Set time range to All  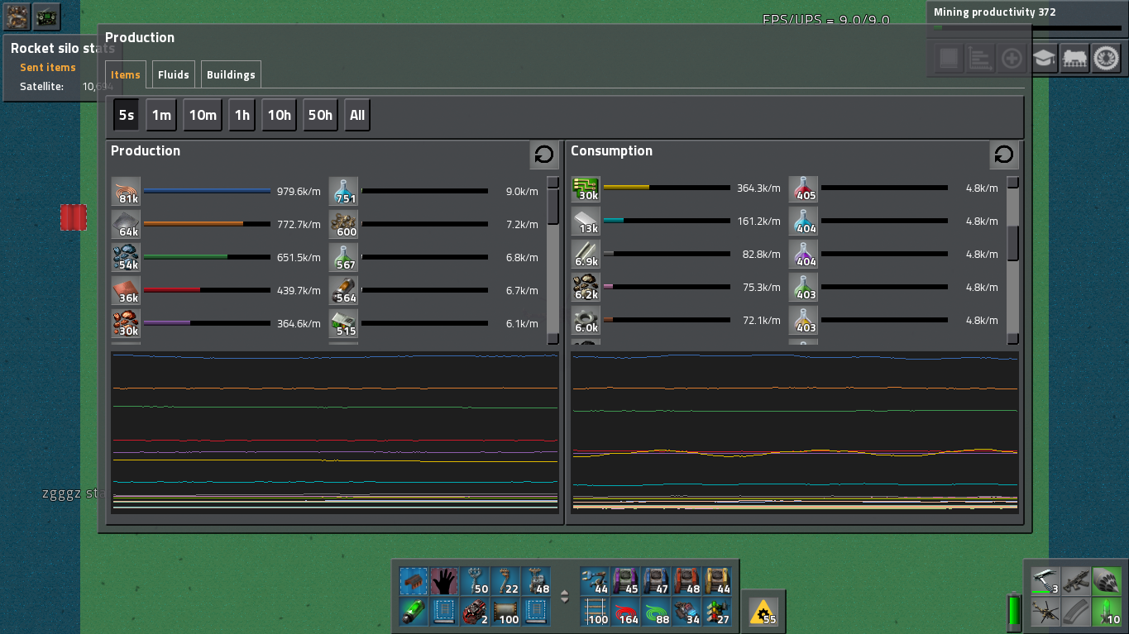[x=356, y=115]
